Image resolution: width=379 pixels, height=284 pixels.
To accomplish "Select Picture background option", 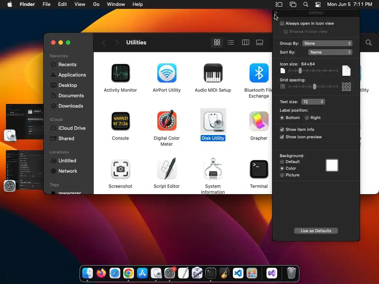I will [x=282, y=175].
